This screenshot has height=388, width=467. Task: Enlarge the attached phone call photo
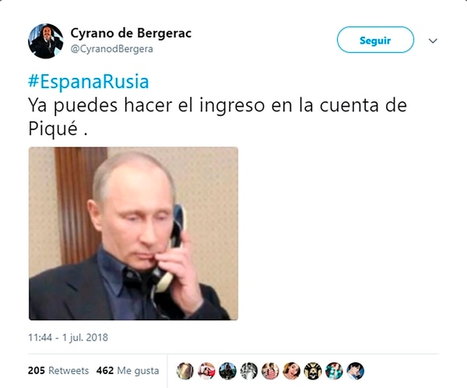point(133,234)
